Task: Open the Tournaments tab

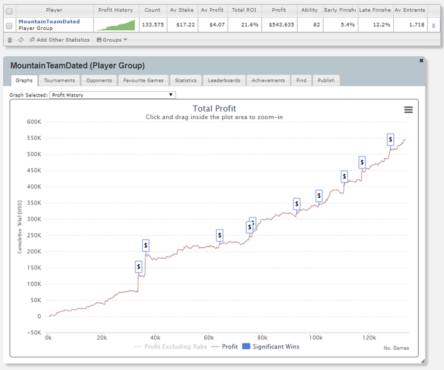Action: coord(59,80)
